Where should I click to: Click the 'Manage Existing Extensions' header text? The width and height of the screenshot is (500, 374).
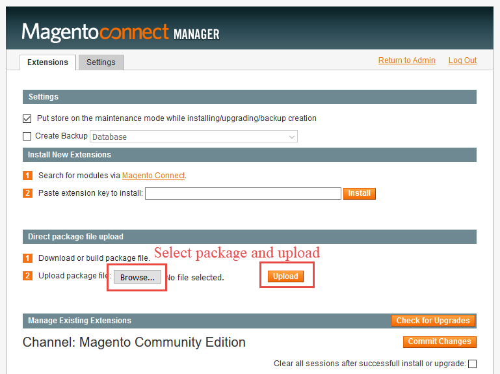79,321
